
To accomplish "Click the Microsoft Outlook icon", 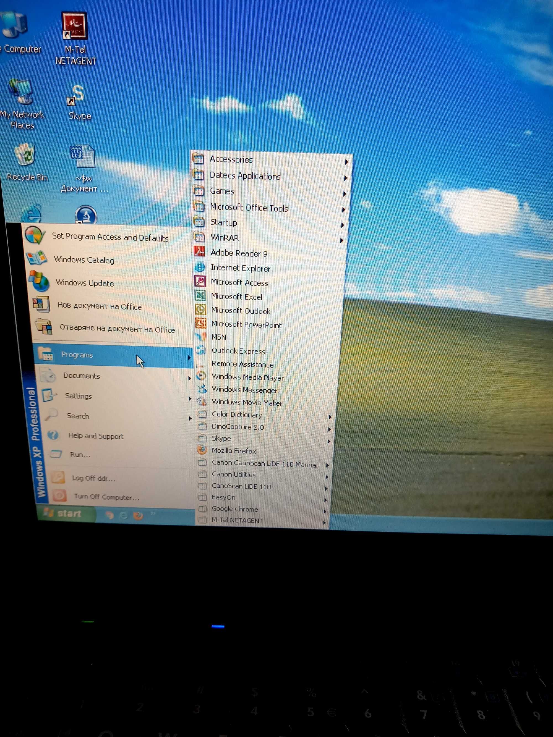I will pos(200,309).
